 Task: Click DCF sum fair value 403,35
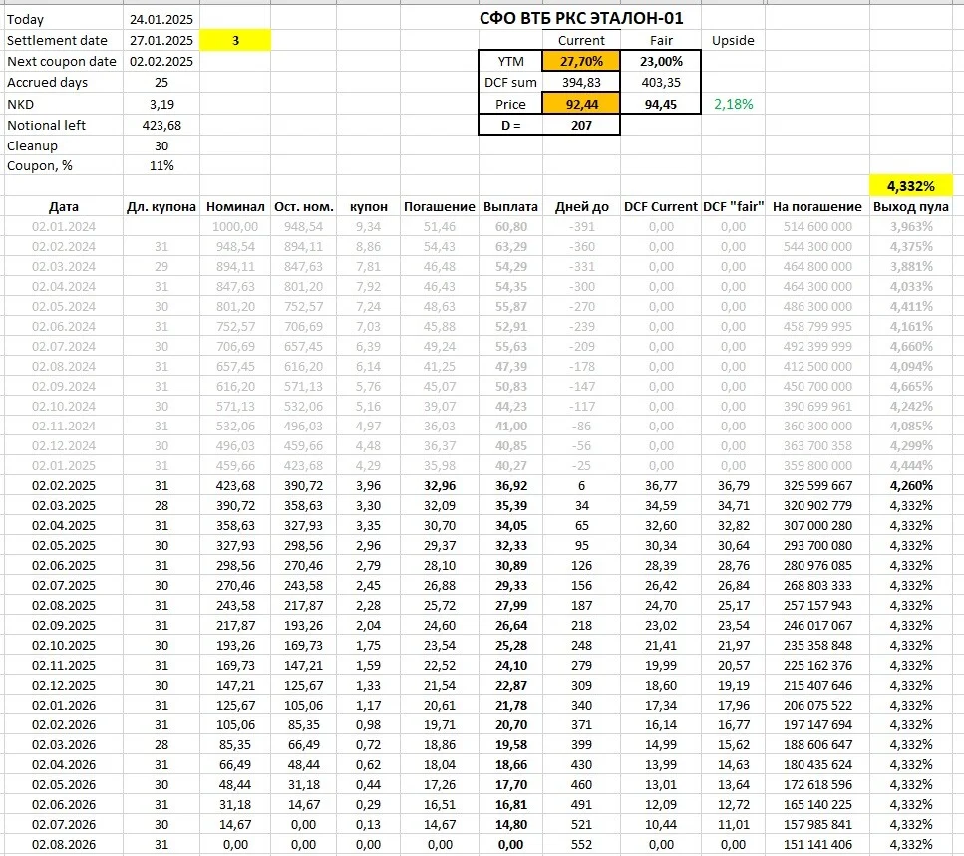coord(661,83)
